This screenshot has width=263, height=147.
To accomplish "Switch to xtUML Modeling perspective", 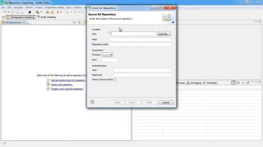I will pos(46,17).
